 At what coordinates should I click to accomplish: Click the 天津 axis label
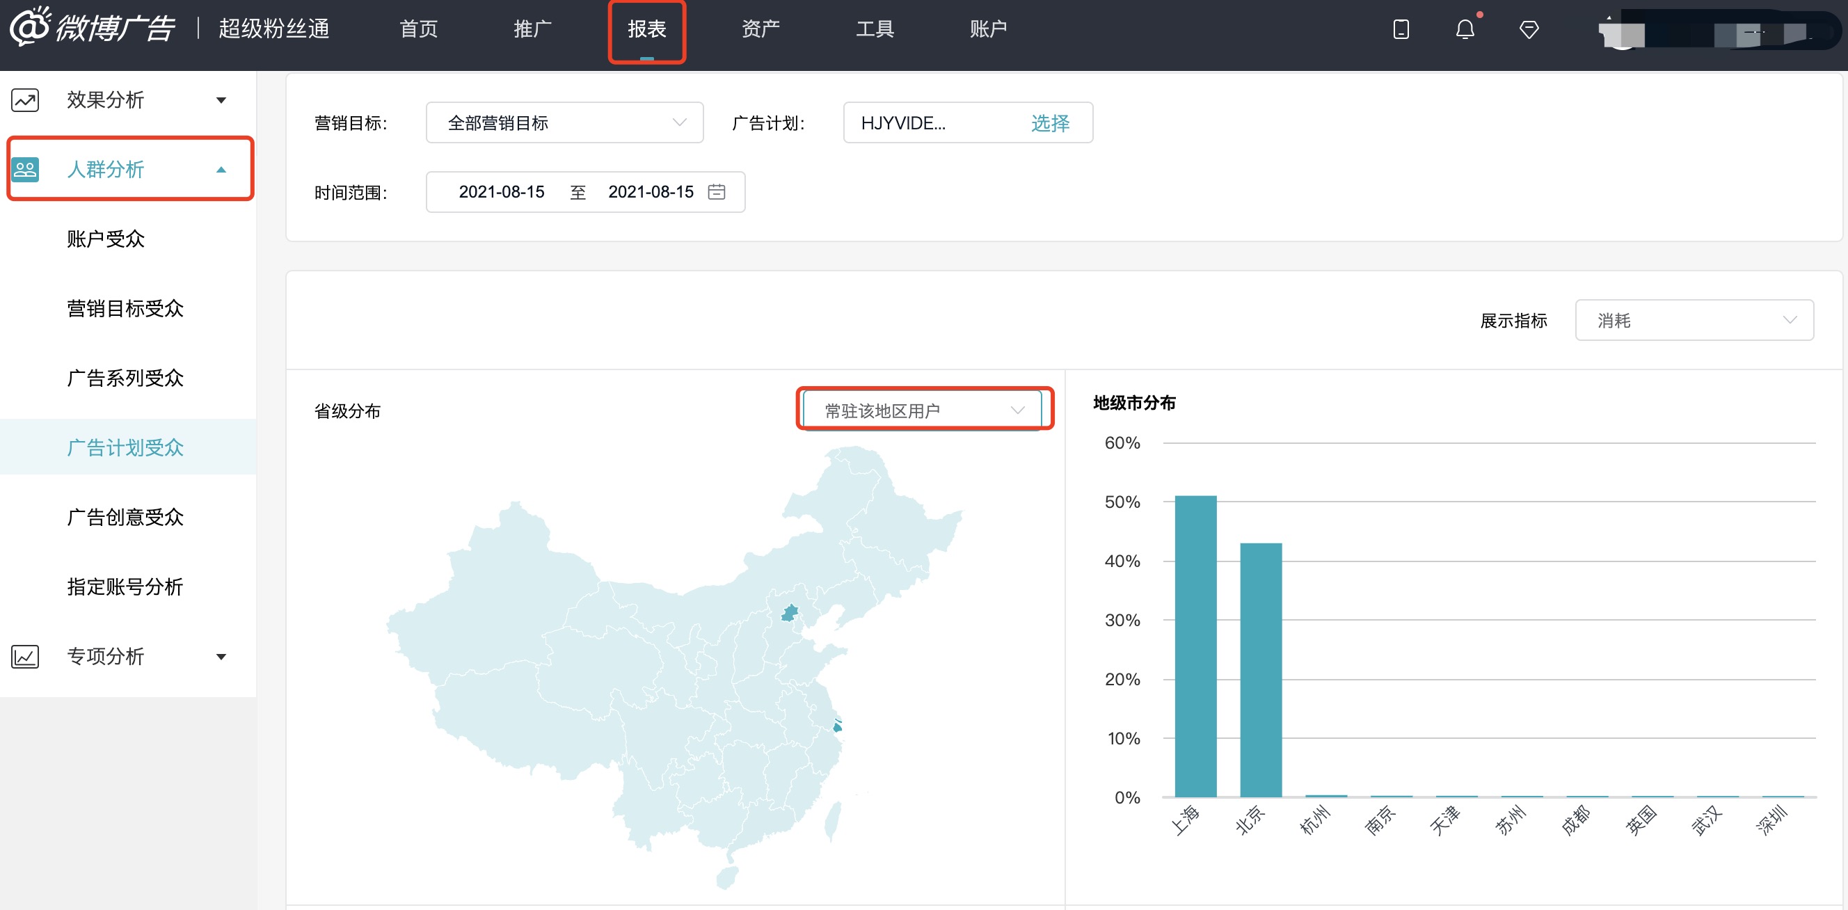[x=1445, y=820]
